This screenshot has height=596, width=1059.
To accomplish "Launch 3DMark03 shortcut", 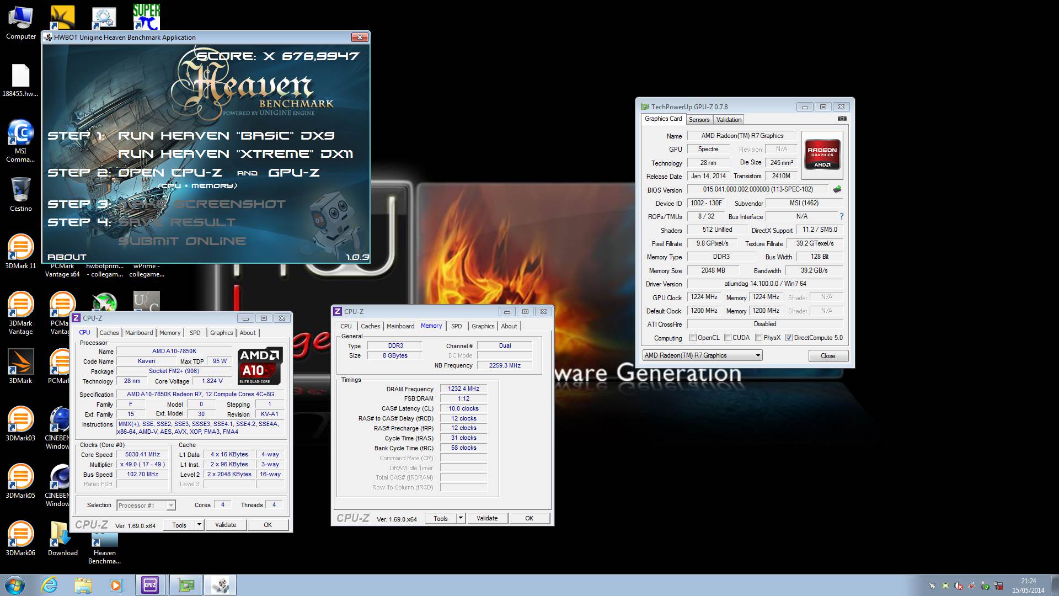I will point(20,424).
